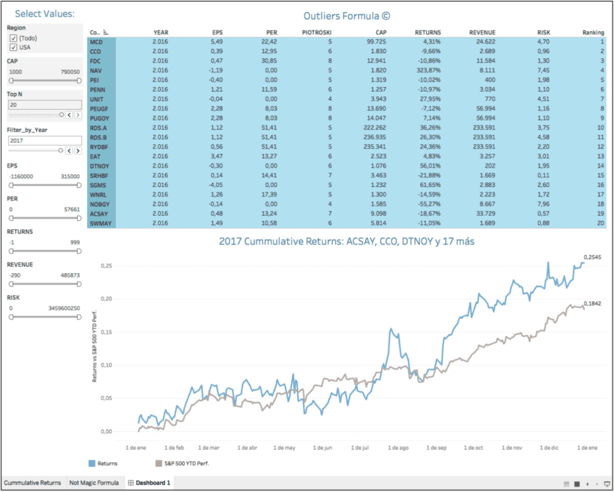The image size is (614, 492).
Task: Click the 0,1842 end label on the chart
Action: 592,304
